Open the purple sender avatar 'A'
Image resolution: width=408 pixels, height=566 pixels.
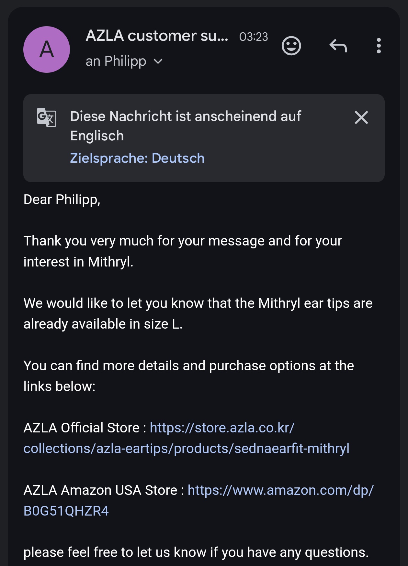[47, 49]
